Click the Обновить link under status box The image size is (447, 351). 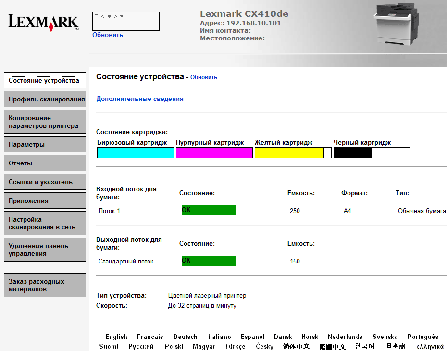point(108,35)
